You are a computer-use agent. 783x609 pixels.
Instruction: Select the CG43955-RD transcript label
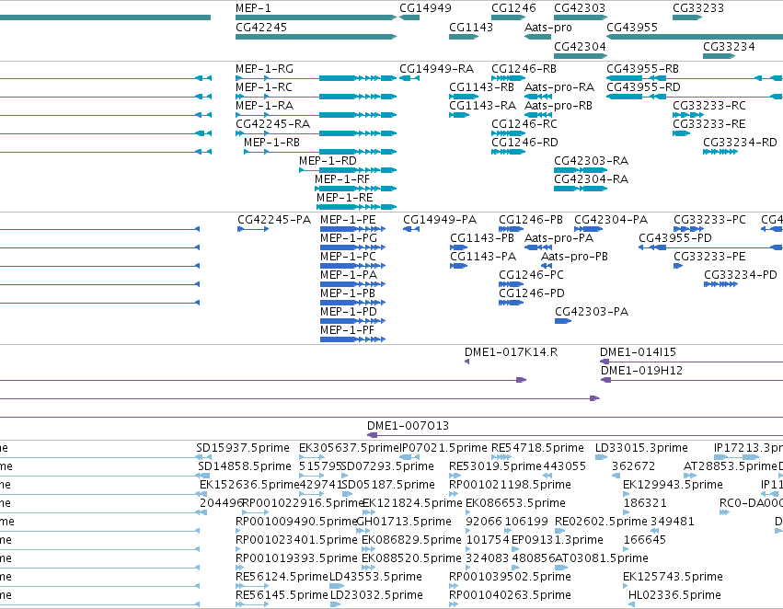click(x=644, y=87)
